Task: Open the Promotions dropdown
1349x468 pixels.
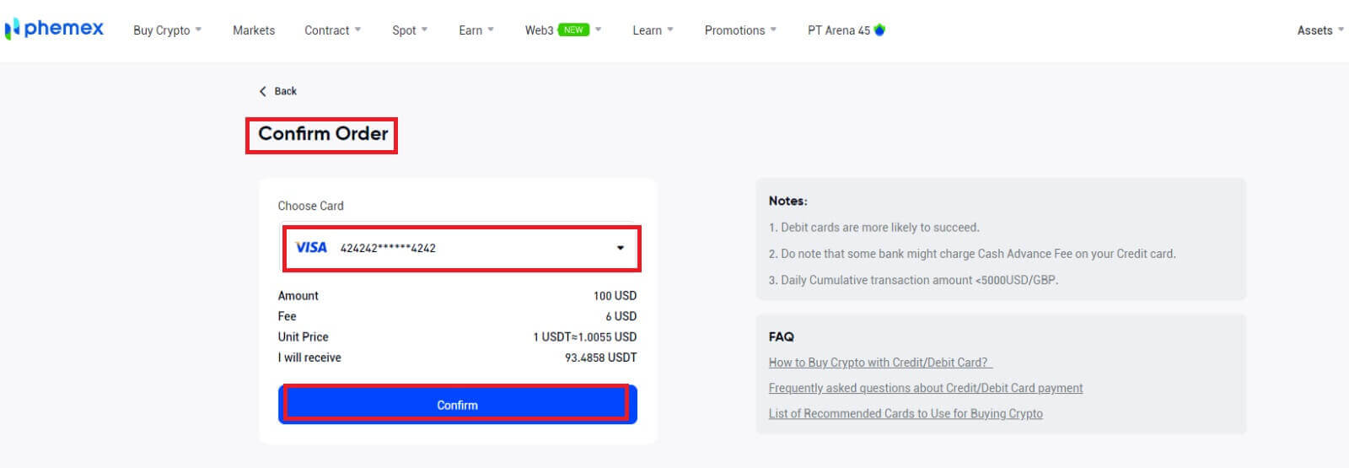Action: pyautogui.click(x=740, y=30)
